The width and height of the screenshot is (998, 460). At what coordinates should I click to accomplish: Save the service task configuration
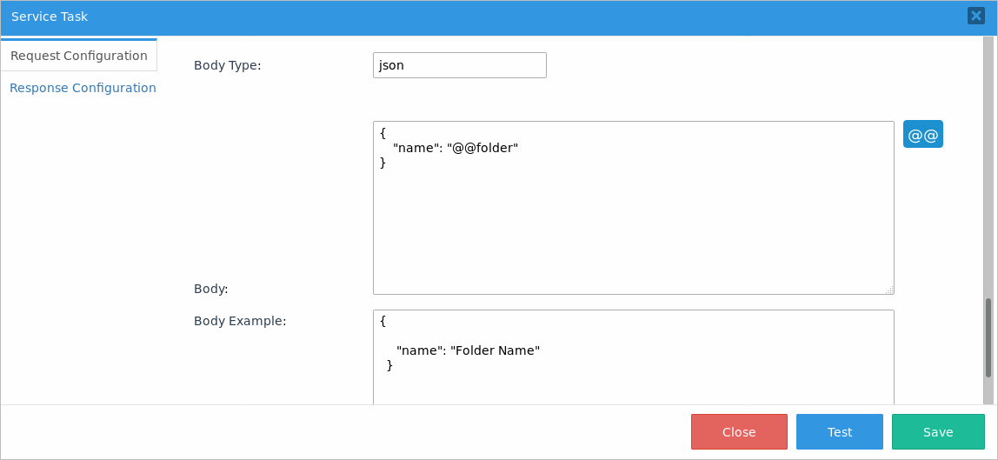(x=937, y=432)
